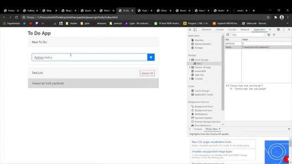Open the gitar bookmarks folder

85,23
